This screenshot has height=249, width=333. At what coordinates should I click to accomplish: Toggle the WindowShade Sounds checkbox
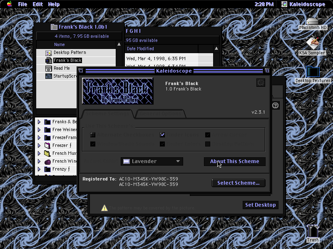[x=93, y=144]
